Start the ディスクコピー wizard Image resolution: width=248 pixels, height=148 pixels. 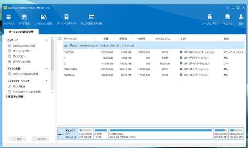17,56
